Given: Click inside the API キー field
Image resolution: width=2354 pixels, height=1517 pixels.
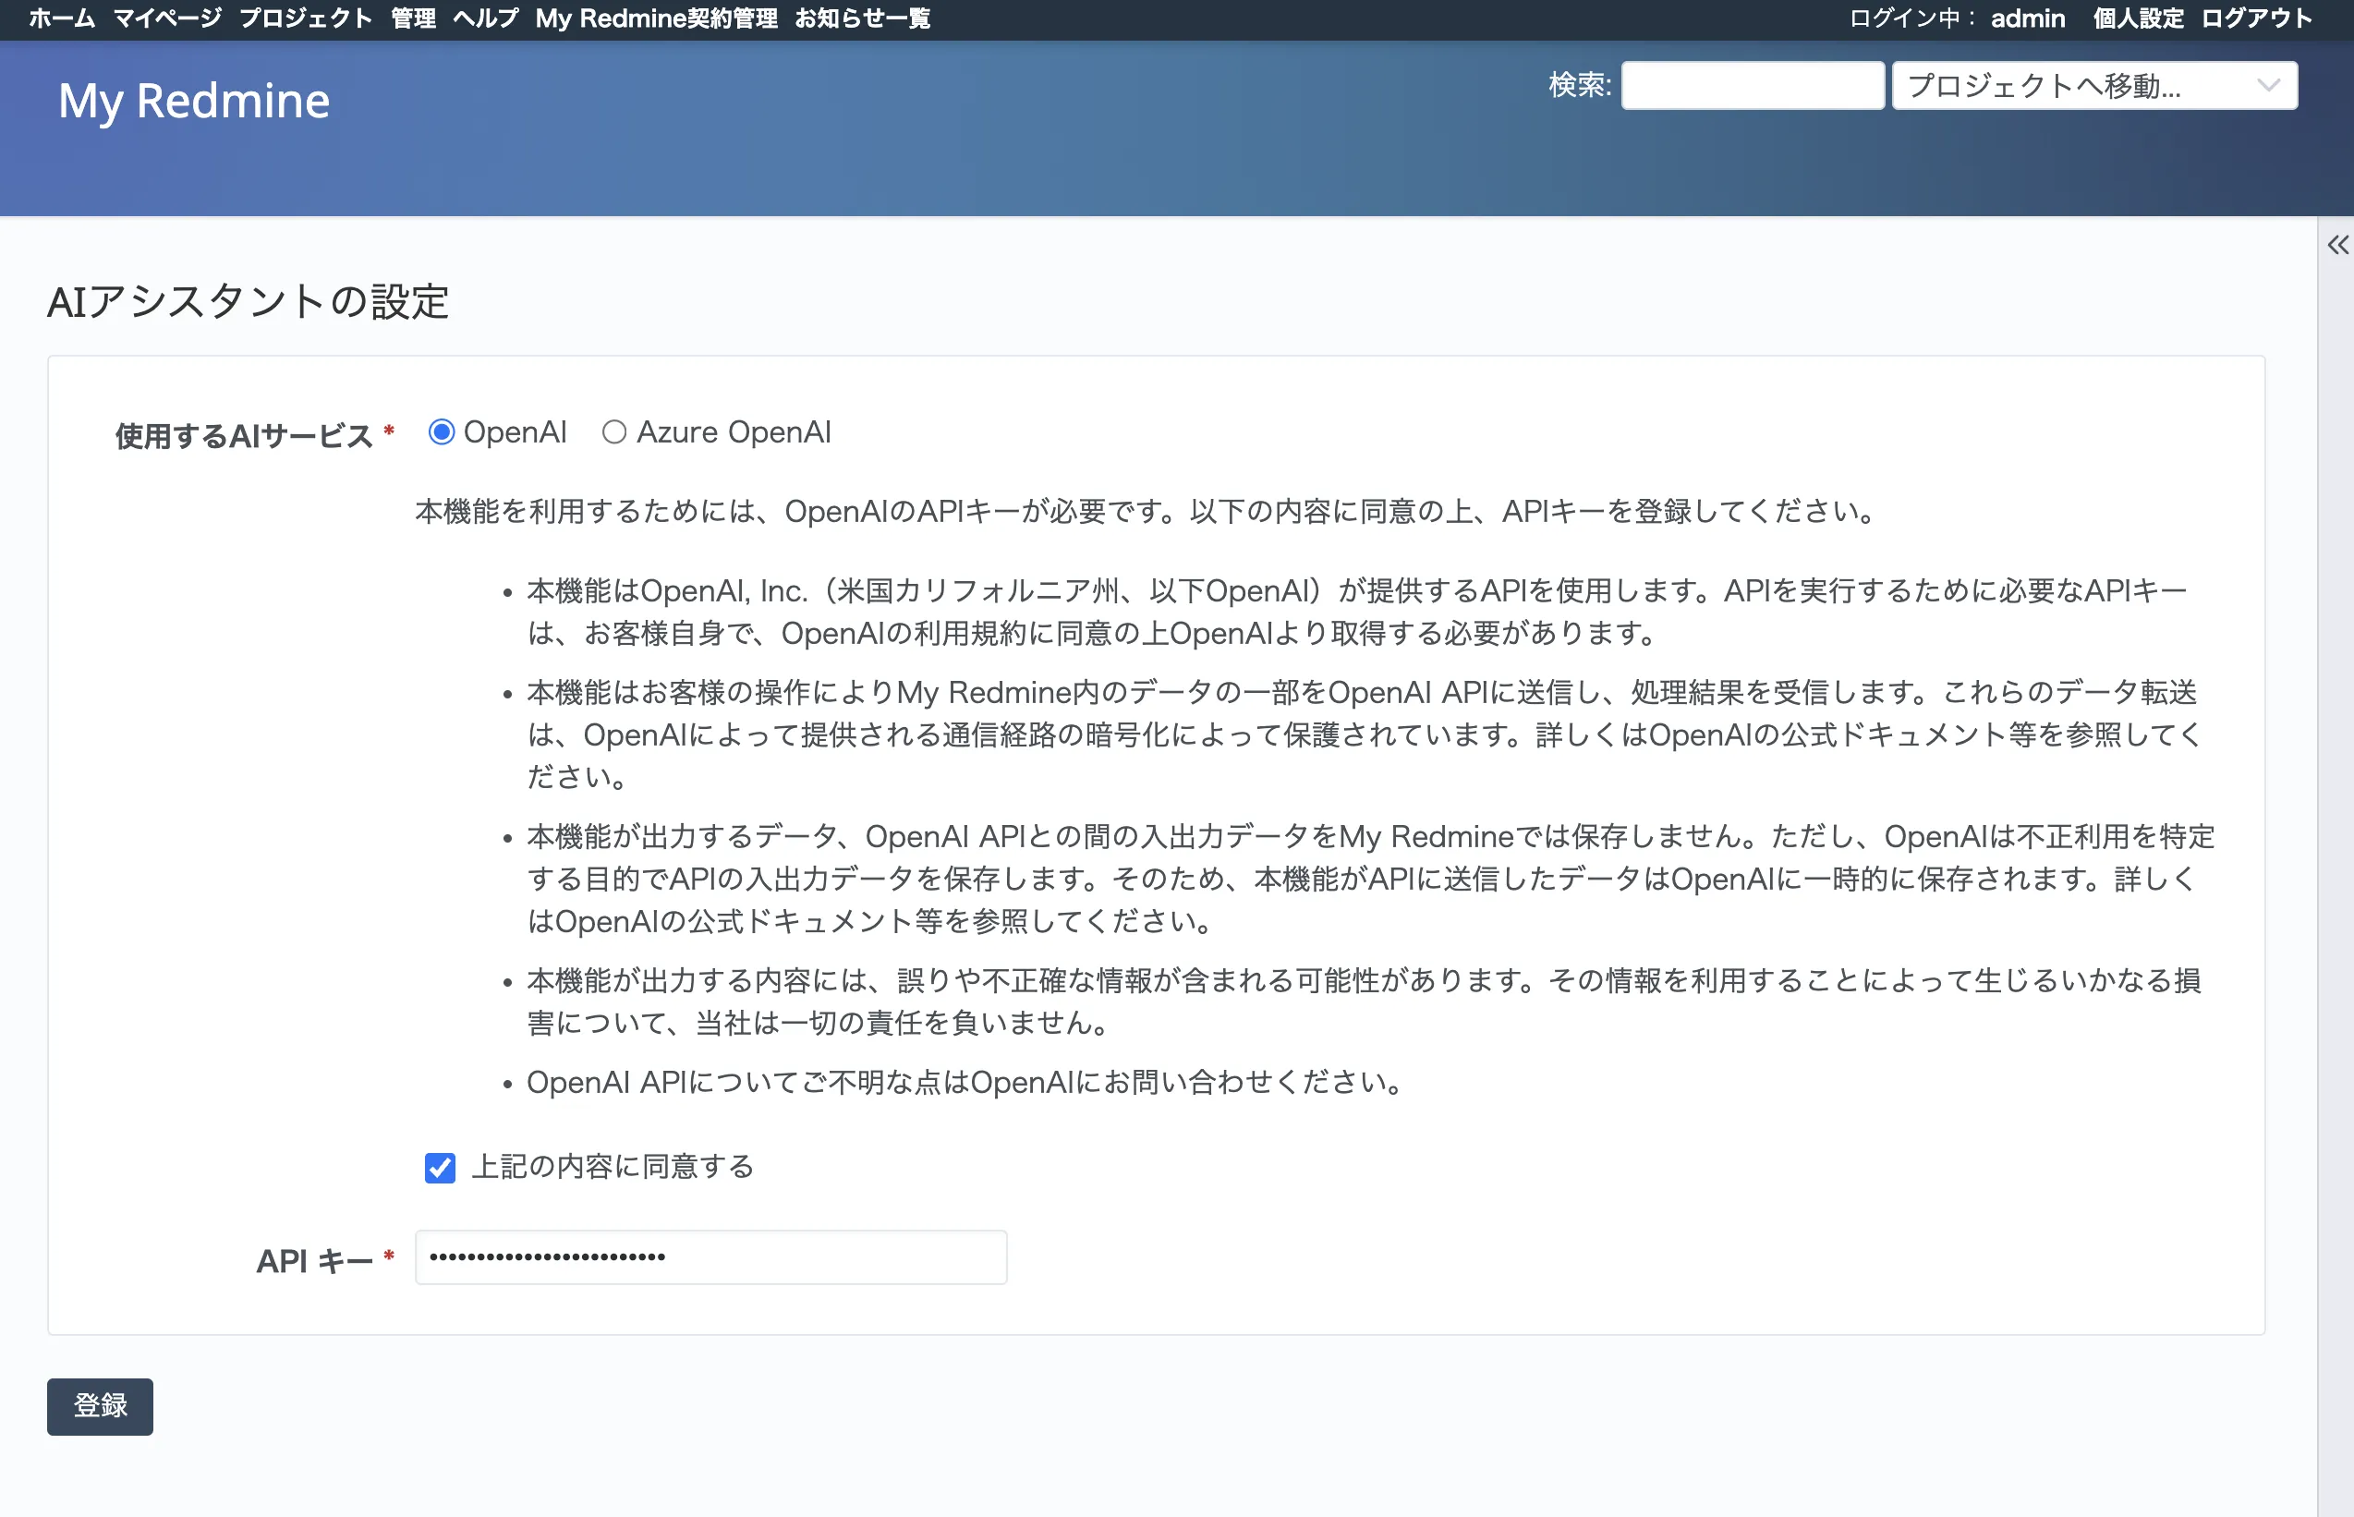Looking at the screenshot, I should tap(710, 1257).
